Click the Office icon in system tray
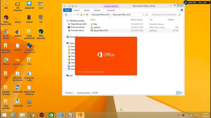211x118 pixels. [x=179, y=115]
